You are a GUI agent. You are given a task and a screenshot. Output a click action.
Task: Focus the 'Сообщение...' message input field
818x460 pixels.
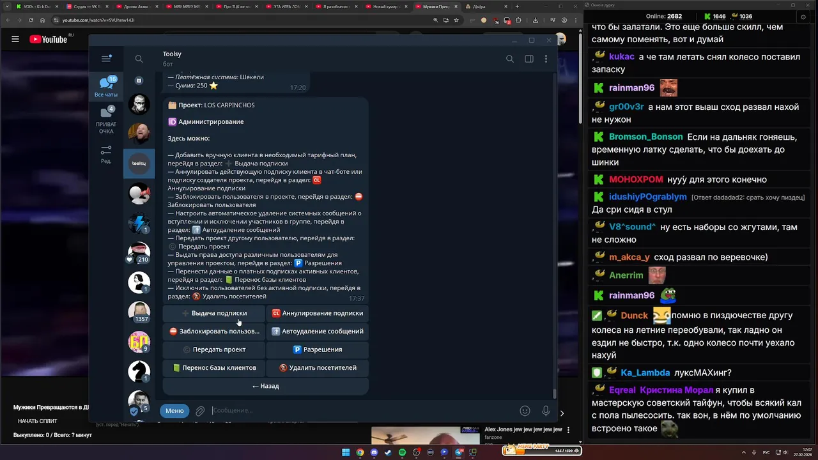pos(362,411)
